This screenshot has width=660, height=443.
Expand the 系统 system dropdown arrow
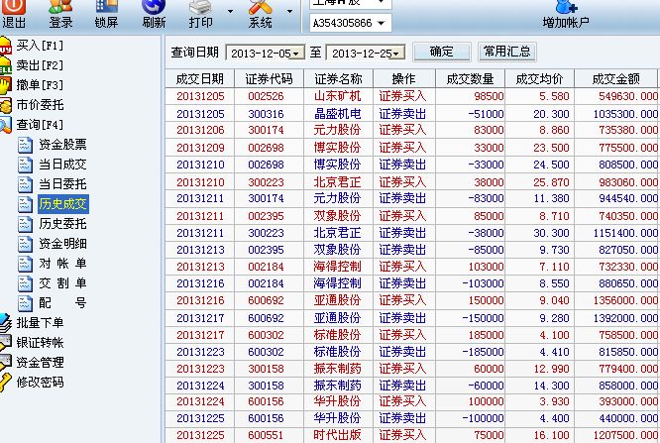289,14
